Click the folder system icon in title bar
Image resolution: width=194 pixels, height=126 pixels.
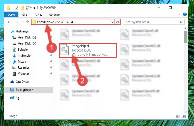click(x=8, y=8)
